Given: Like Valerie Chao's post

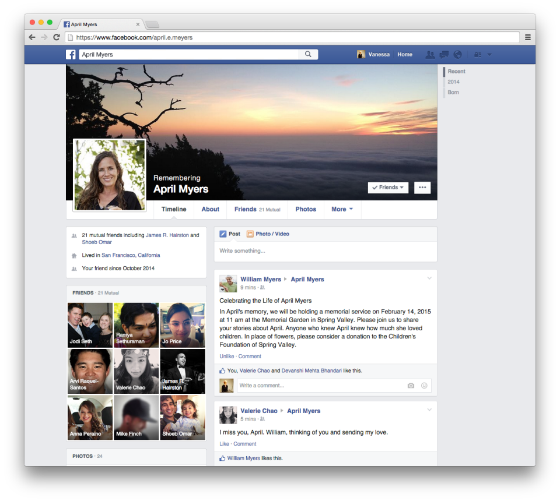Looking at the screenshot, I should pos(224,443).
